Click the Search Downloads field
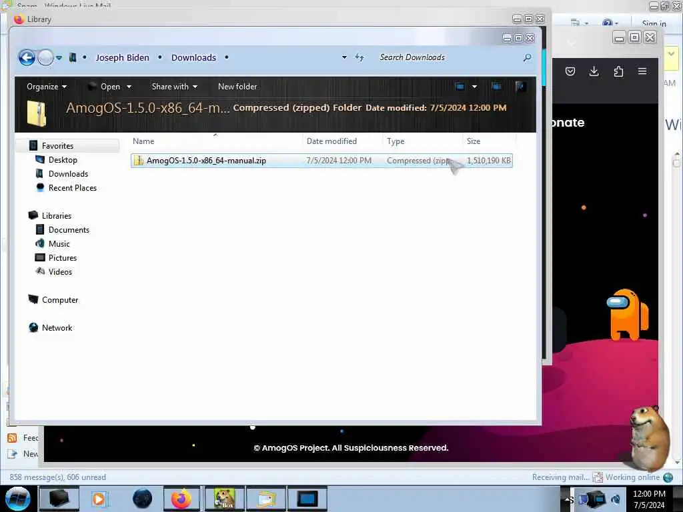The image size is (683, 512). pos(449,57)
